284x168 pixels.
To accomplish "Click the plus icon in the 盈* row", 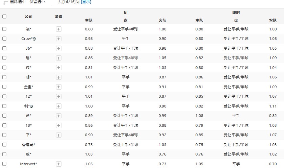I will 58,116.
